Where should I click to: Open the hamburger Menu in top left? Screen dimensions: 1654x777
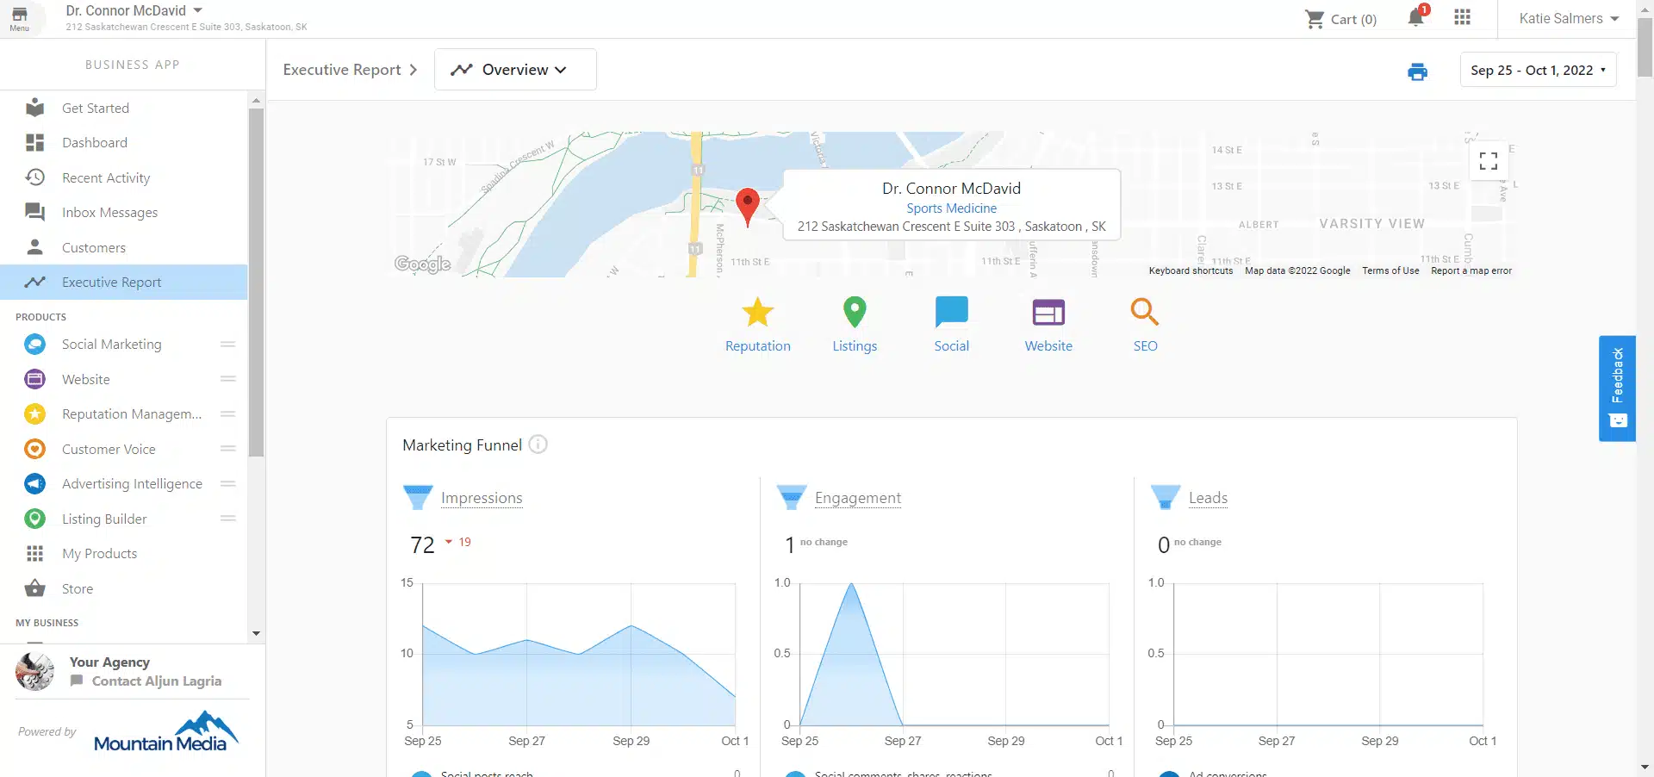point(19,18)
